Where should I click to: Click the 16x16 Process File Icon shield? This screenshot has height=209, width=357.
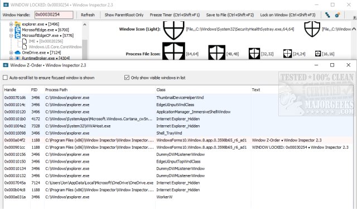[318, 54]
